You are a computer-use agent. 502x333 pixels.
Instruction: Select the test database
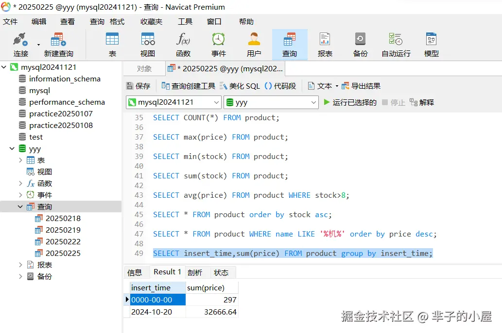point(36,137)
